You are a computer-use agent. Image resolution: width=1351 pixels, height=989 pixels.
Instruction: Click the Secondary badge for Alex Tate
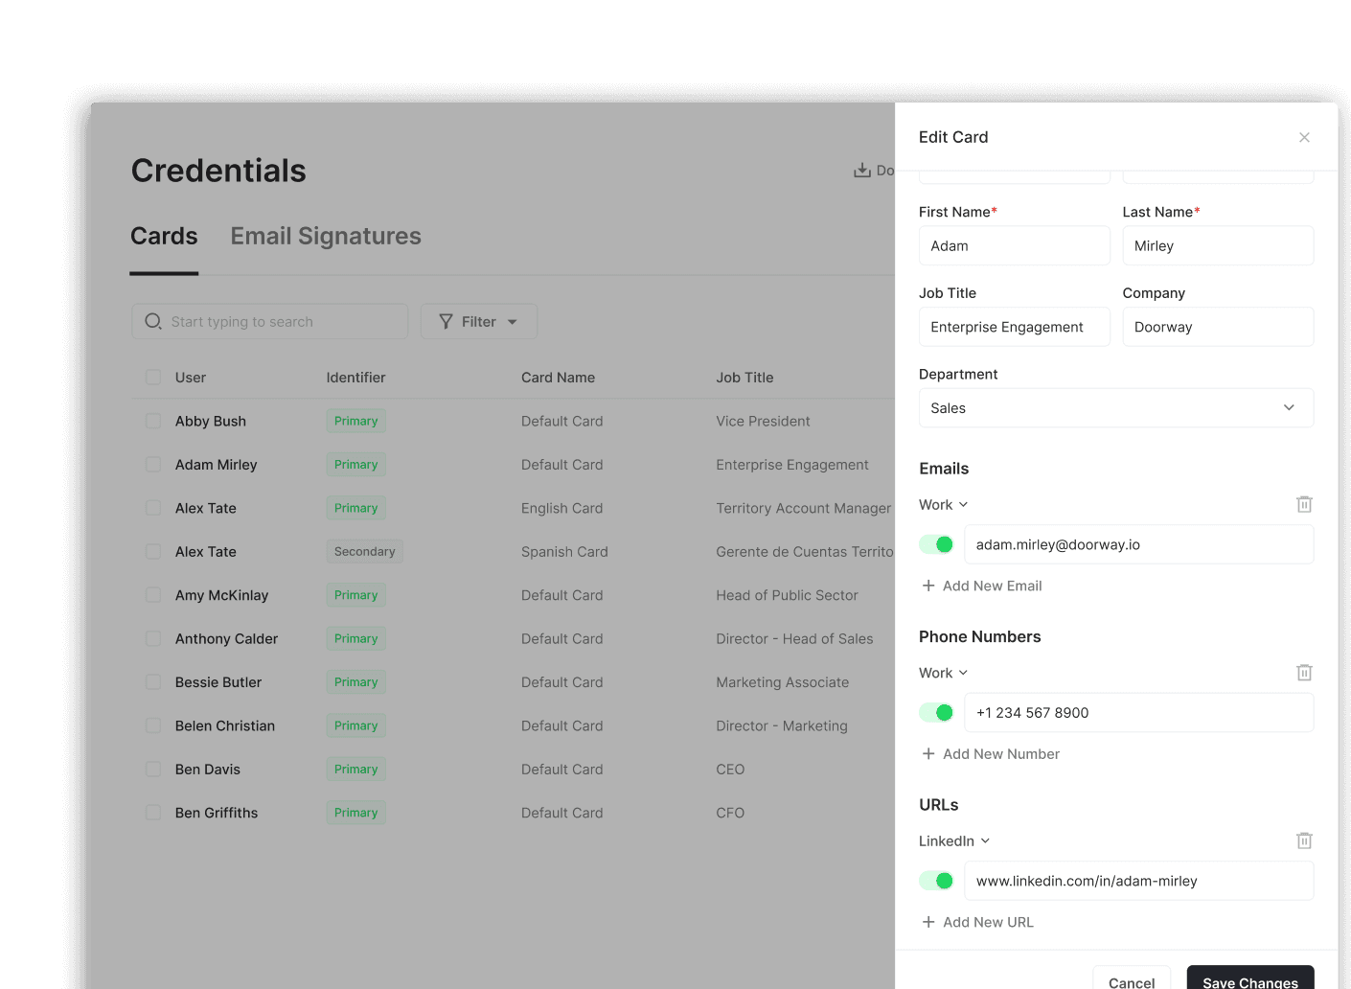[364, 552]
